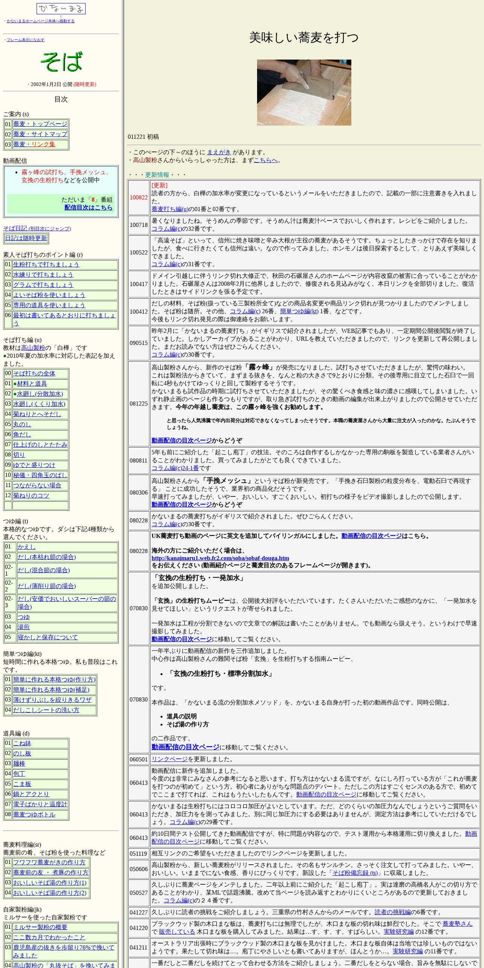Viewport: 484px width, 968px height.
Task: Open そば打ちの全体 entry
Action: click(34, 374)
